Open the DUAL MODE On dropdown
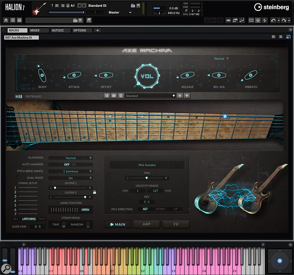 [x=71, y=178]
